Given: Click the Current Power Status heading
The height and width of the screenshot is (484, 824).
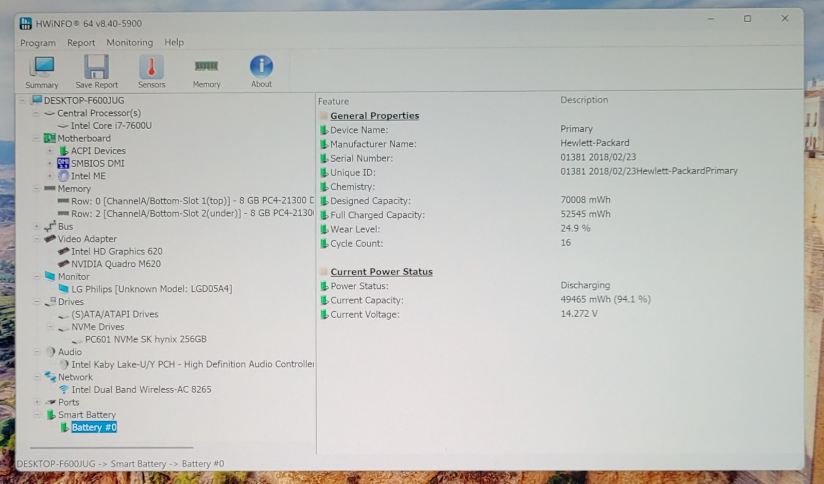Looking at the screenshot, I should (382, 272).
